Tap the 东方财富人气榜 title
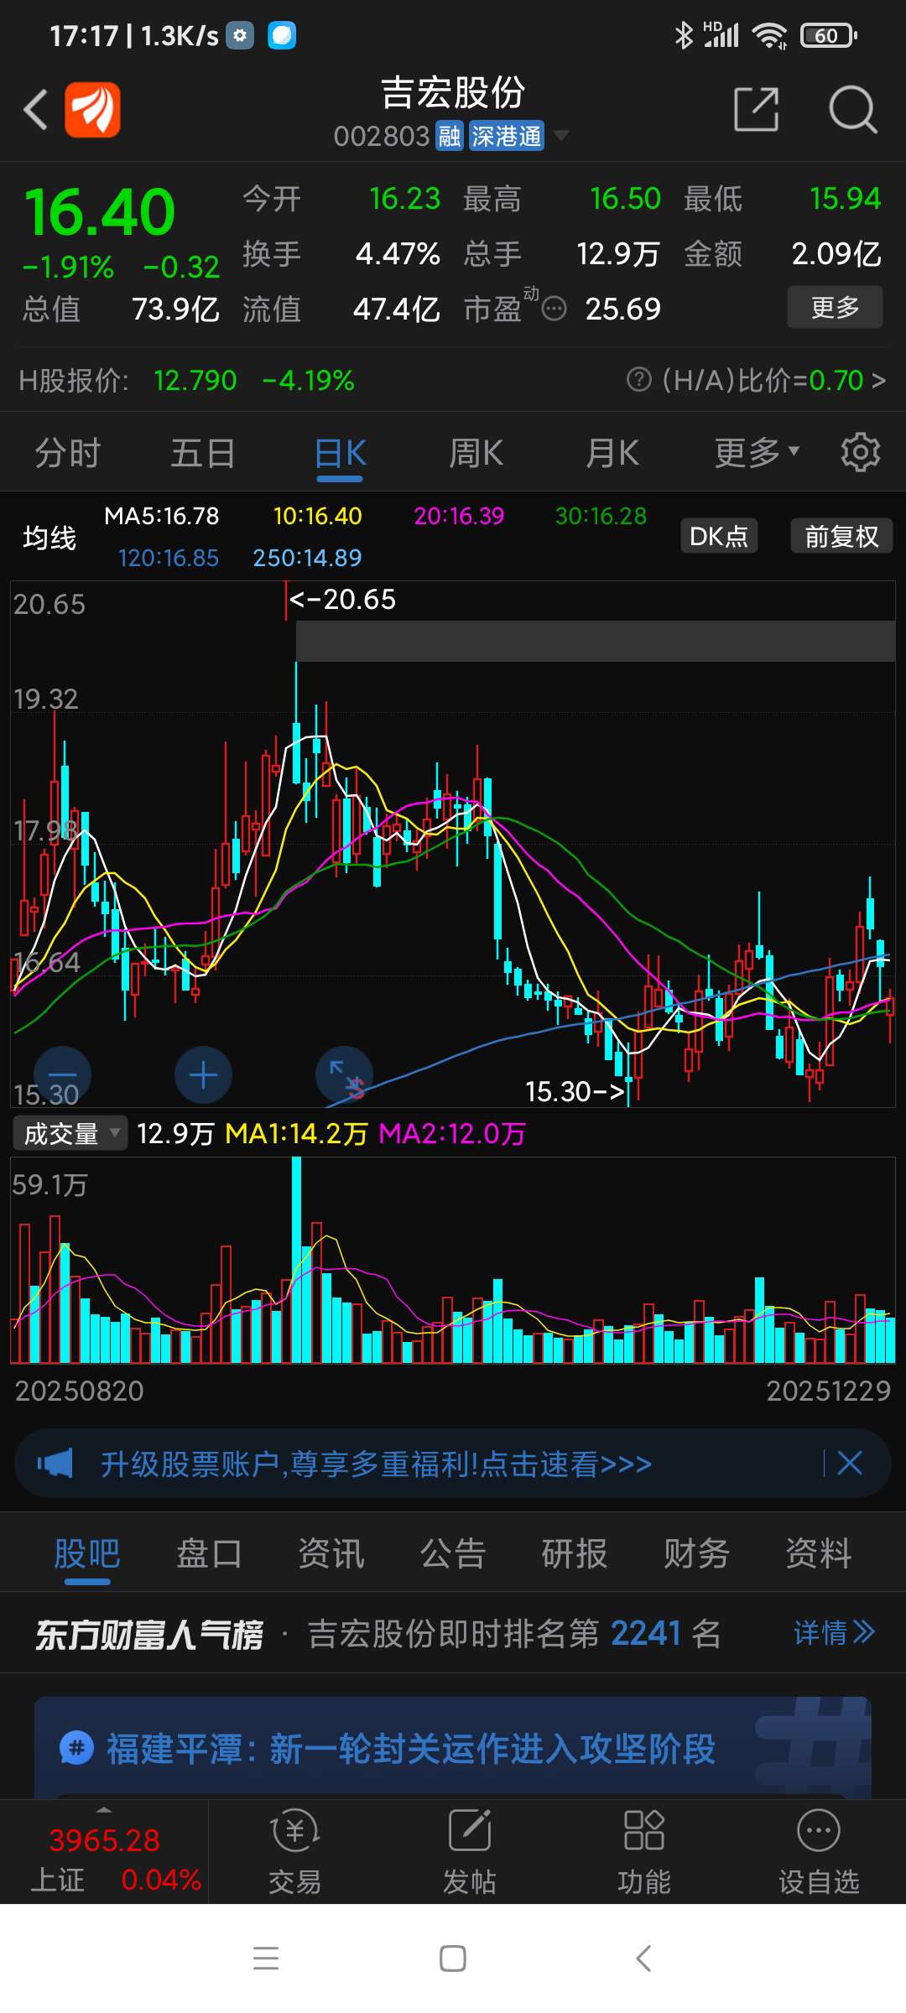The width and height of the screenshot is (906, 2013). [149, 1634]
